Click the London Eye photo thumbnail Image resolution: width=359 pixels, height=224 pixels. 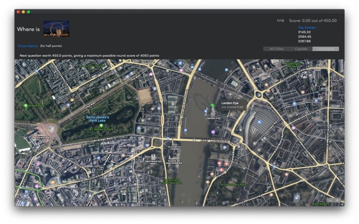[56, 29]
